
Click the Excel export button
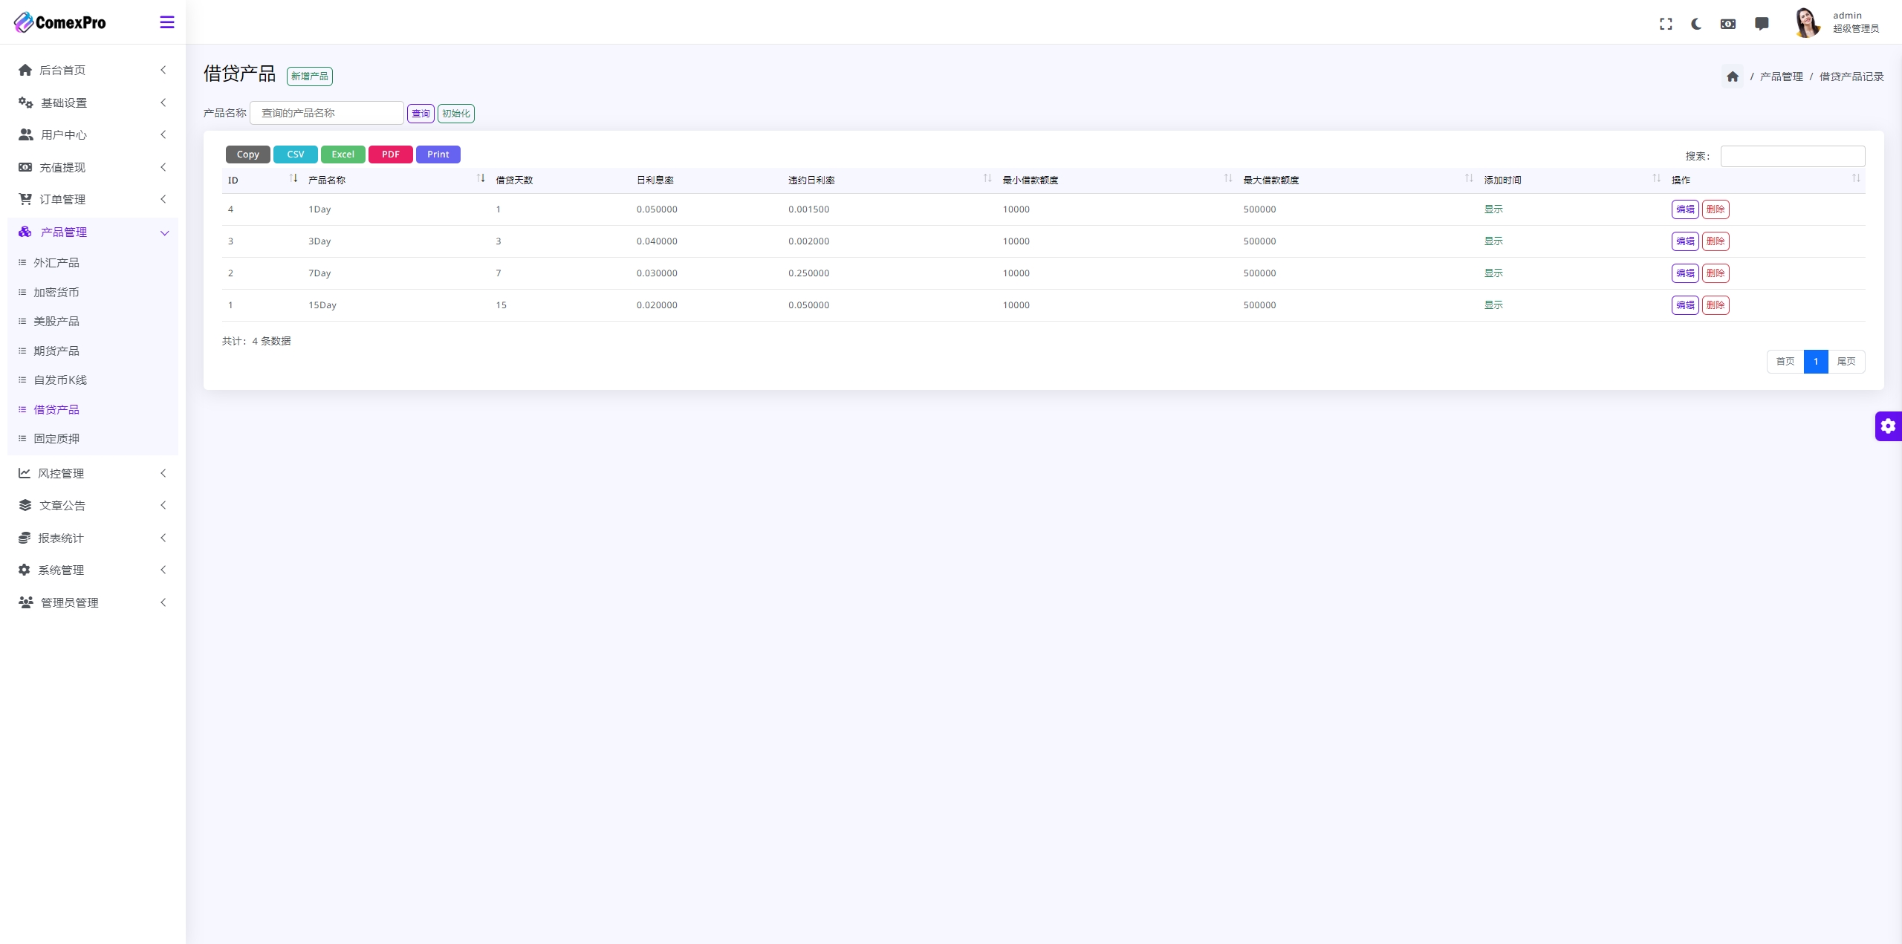pyautogui.click(x=342, y=154)
